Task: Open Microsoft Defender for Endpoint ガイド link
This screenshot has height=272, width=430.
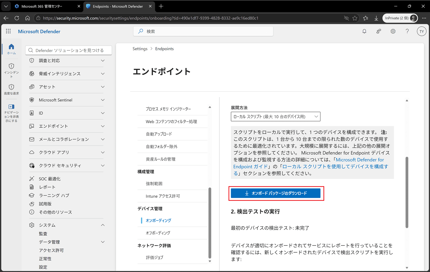Action: click(308, 163)
